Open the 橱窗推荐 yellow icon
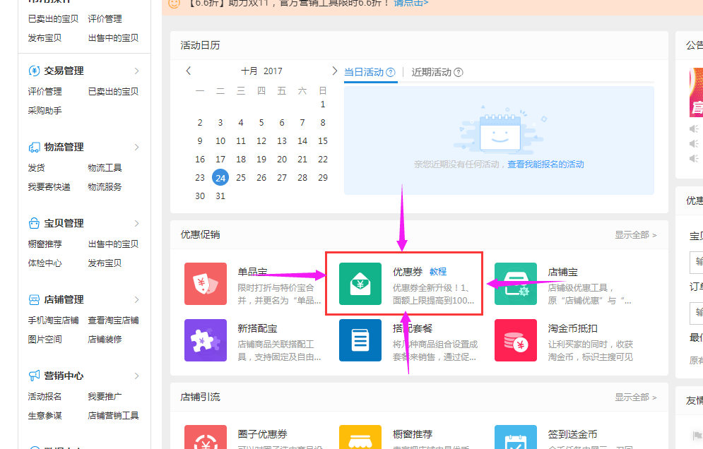The image size is (703, 449). [360, 437]
